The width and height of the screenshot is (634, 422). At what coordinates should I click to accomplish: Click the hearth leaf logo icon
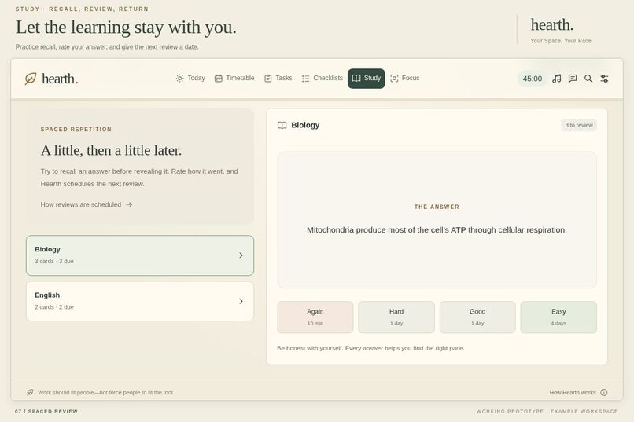point(31,79)
